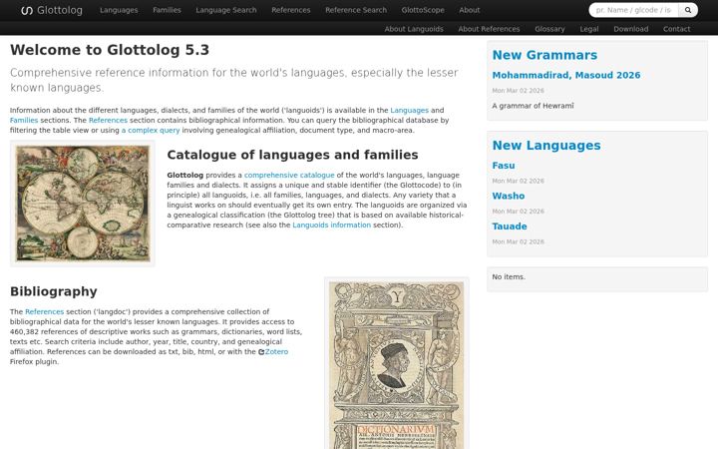This screenshot has width=718, height=449.
Task: Open the New Grammars heading link
Action: pos(544,56)
